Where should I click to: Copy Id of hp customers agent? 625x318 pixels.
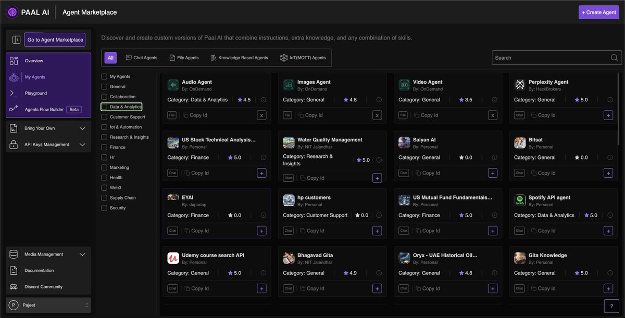(x=312, y=231)
